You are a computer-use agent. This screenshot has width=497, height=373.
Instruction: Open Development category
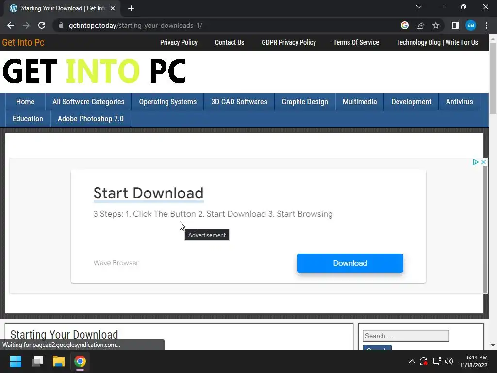[x=411, y=102]
